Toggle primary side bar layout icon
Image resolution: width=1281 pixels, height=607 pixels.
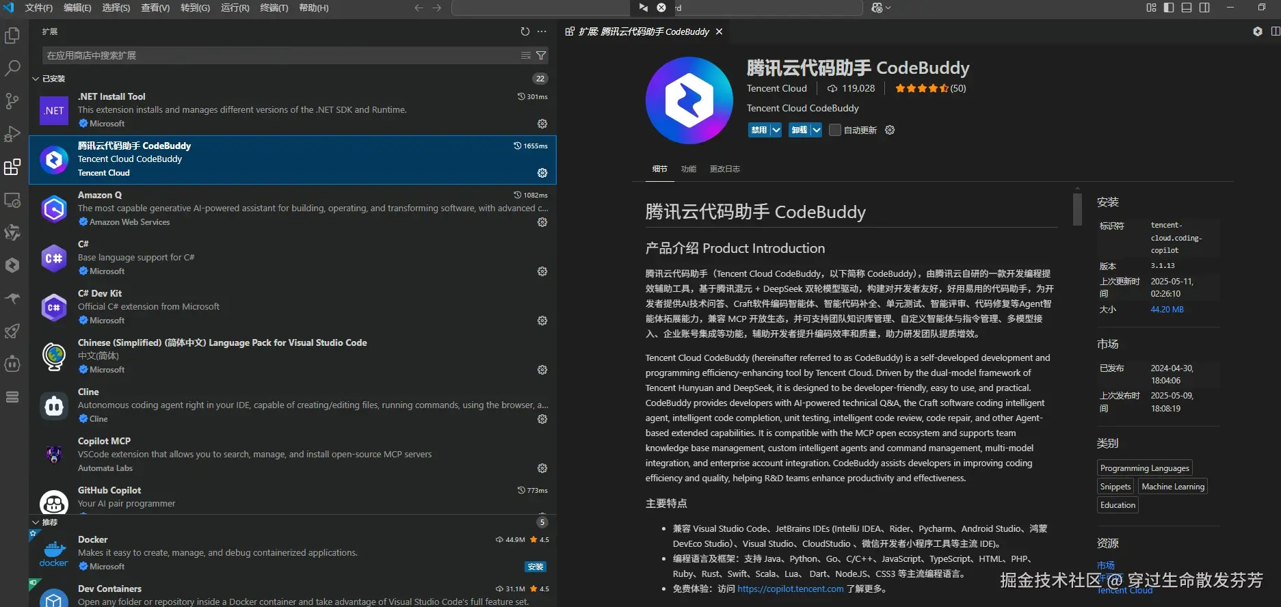point(1169,8)
